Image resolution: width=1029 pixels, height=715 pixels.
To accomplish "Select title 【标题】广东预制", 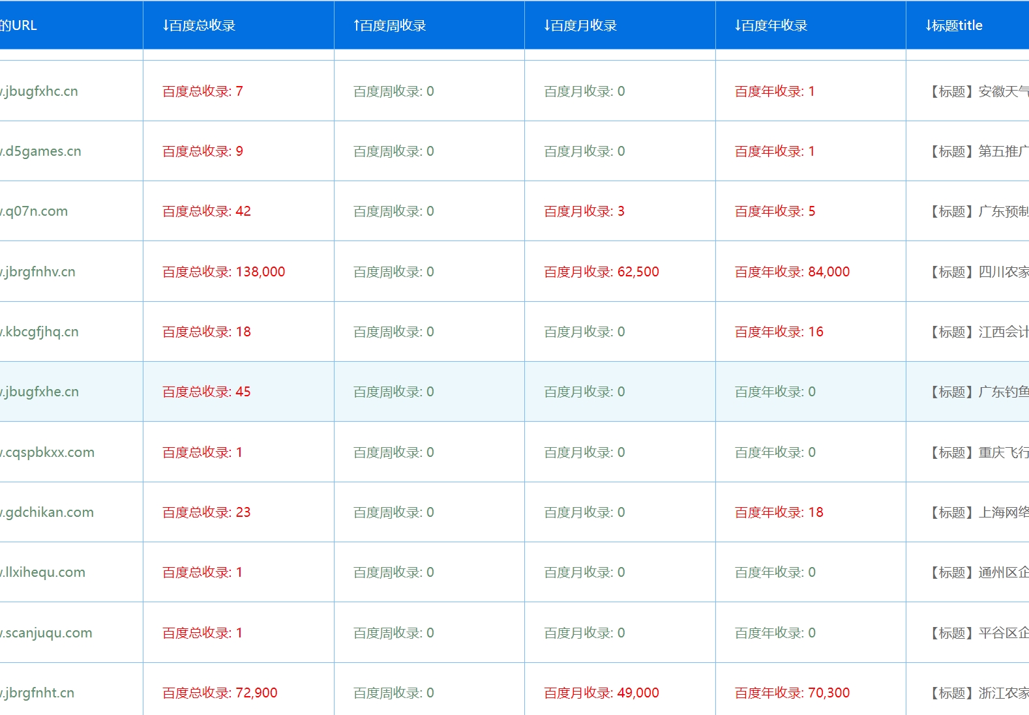I will [x=977, y=211].
